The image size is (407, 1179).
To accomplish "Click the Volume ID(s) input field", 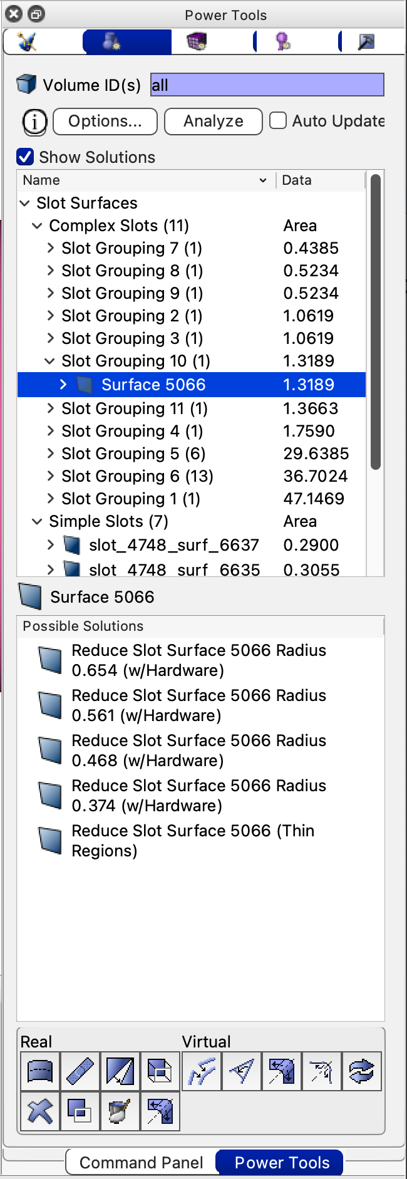I will pos(267,85).
